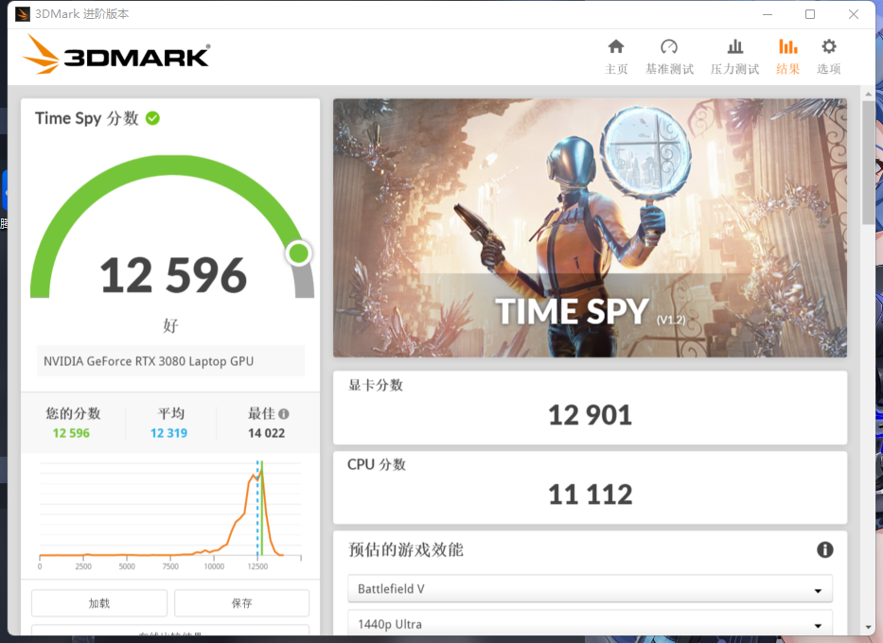Click the info icon beside 最佳

284,414
